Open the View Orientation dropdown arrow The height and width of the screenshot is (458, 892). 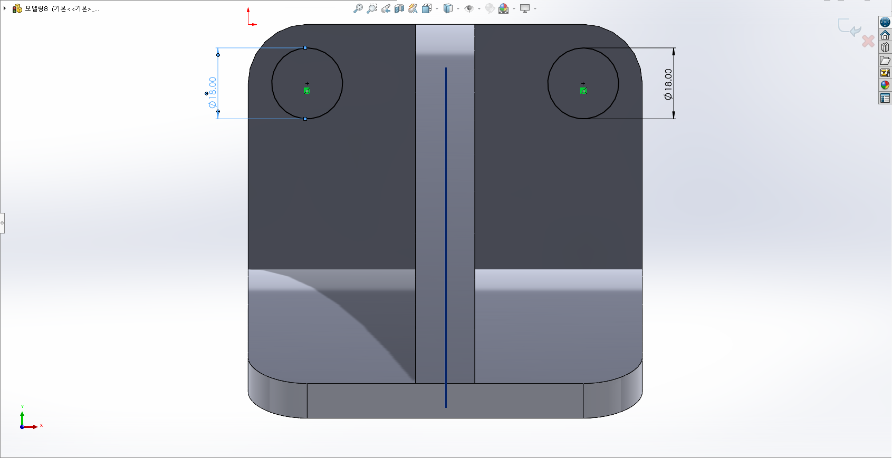[x=437, y=8]
